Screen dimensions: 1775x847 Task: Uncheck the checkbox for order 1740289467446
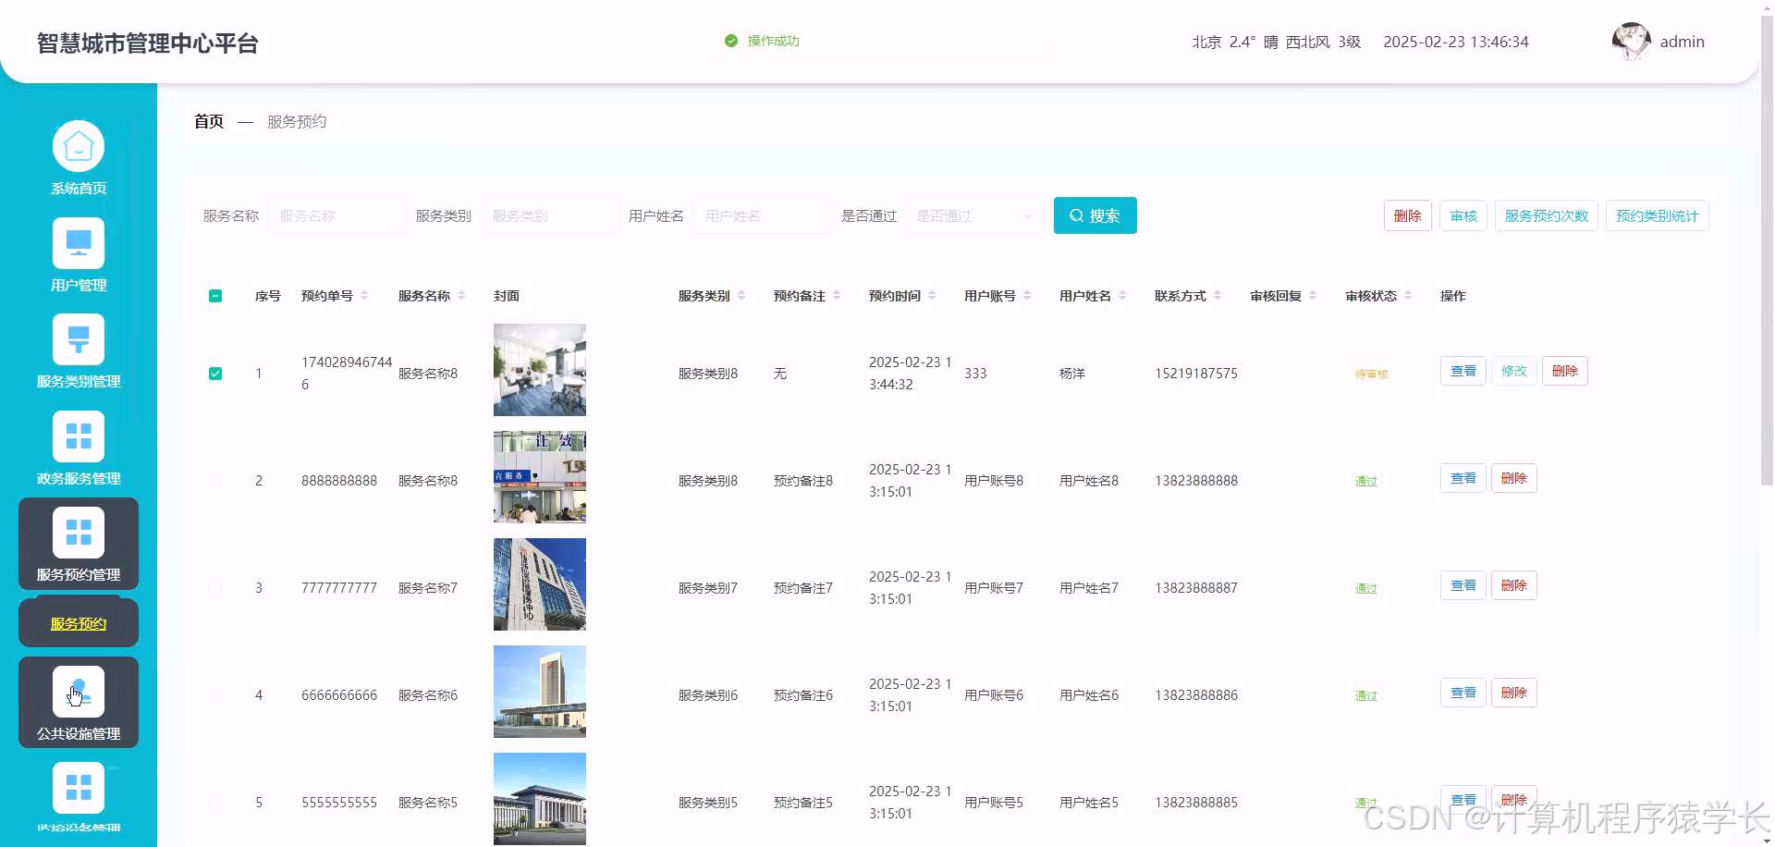[215, 373]
